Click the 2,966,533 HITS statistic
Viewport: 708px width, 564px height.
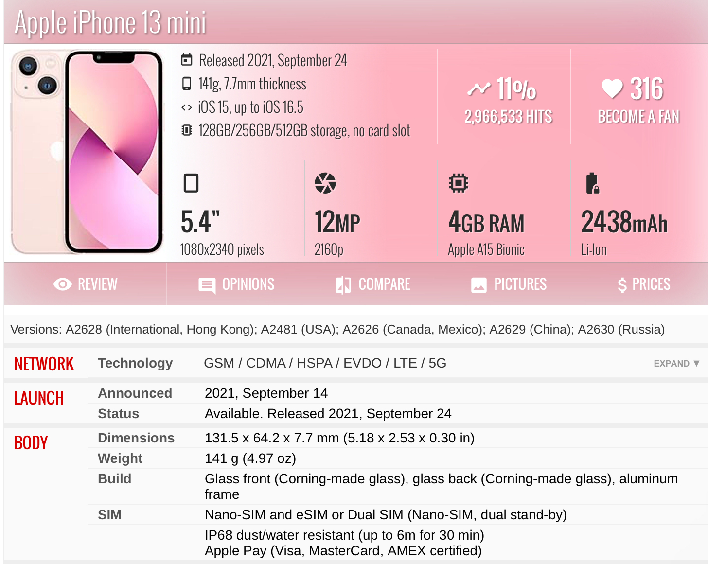(508, 117)
